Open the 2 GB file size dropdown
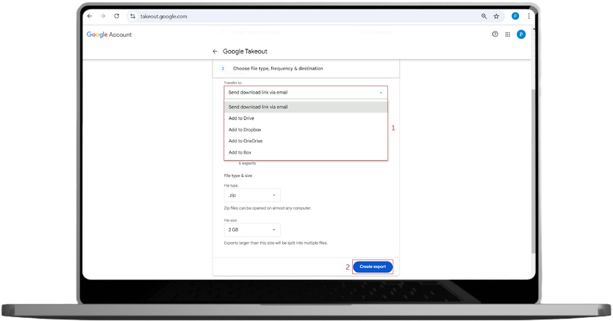613x321 pixels. pos(252,230)
